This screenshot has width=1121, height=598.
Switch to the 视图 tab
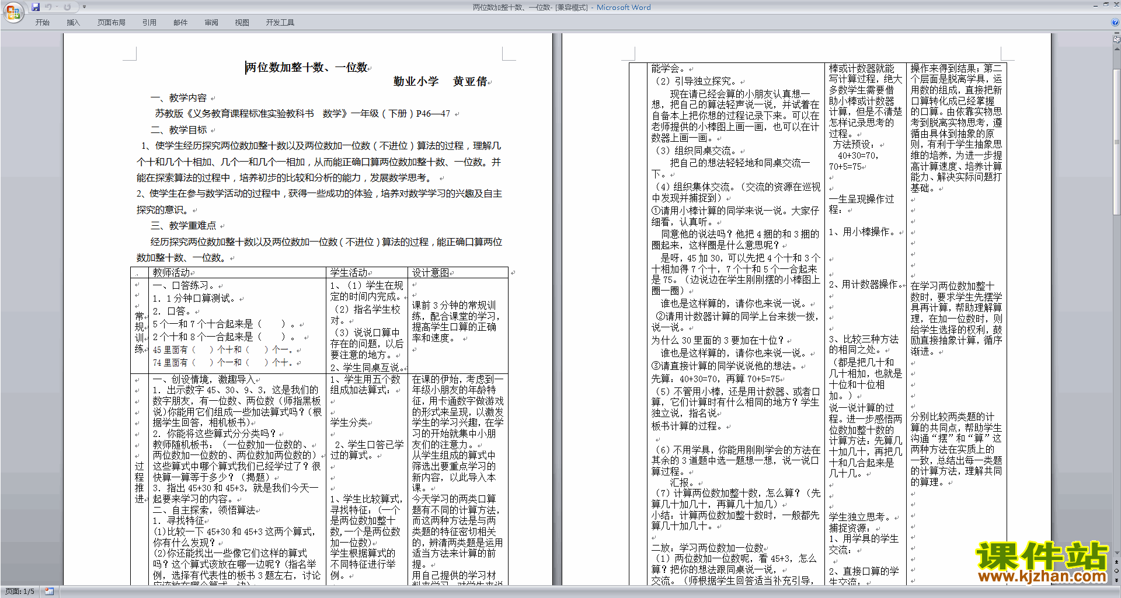pos(242,22)
